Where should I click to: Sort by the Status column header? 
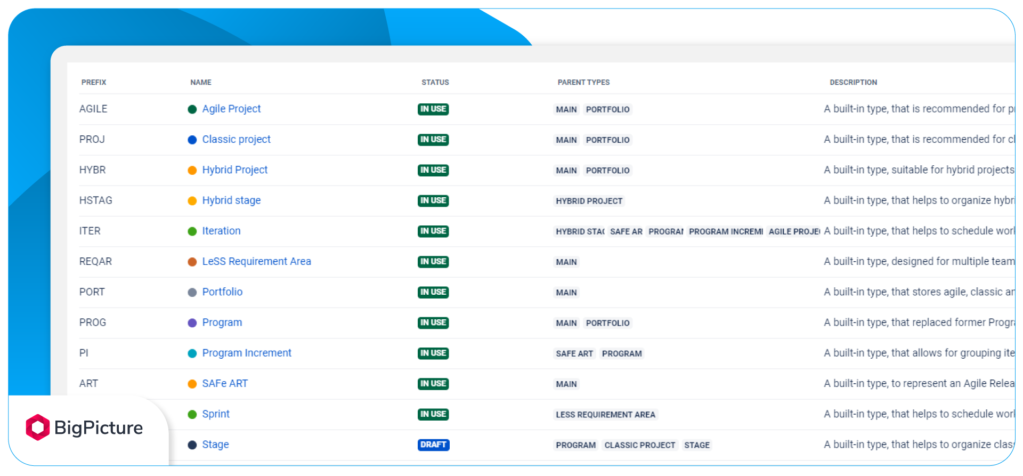coord(435,82)
